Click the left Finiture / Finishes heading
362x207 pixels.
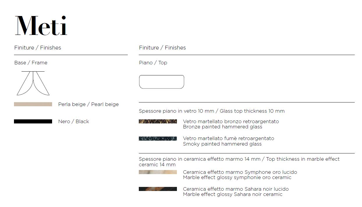tap(38, 48)
